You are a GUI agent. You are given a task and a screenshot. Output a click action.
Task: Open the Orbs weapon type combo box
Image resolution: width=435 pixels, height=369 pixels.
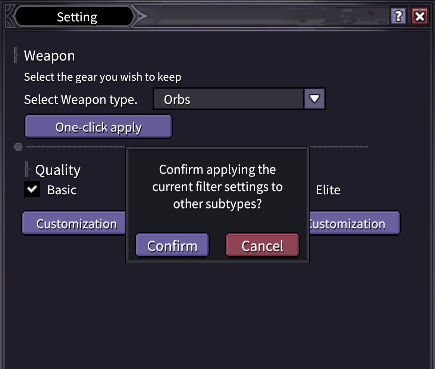229,99
